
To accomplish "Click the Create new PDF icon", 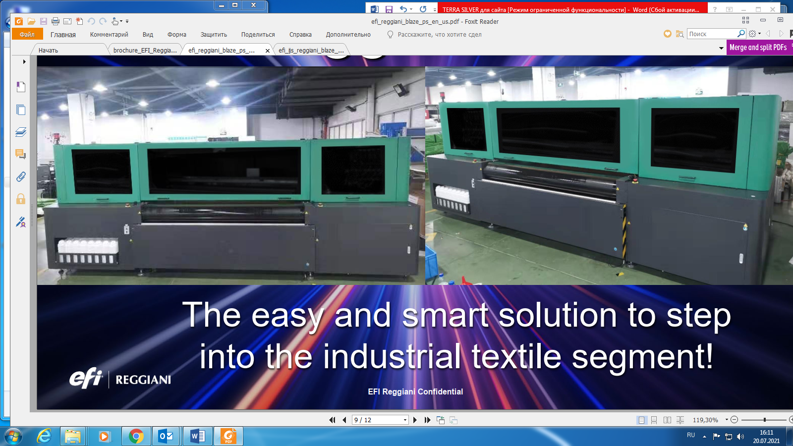I will (x=79, y=21).
